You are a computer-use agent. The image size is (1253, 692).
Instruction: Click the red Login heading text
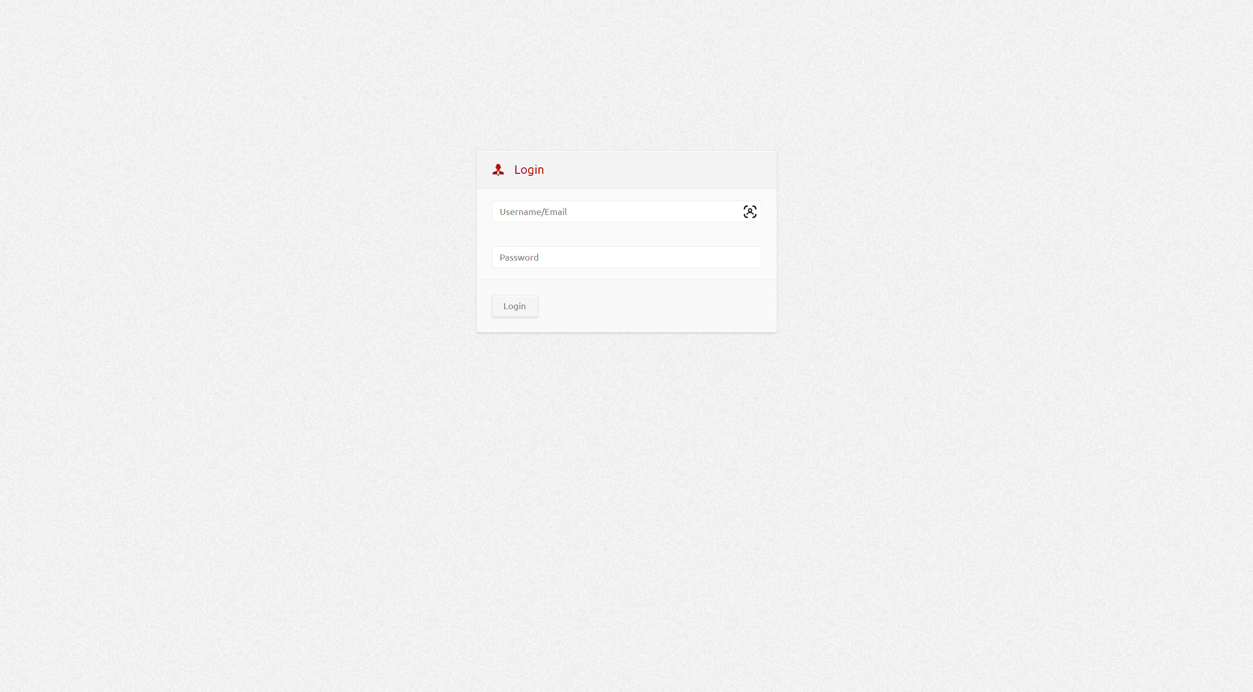pos(529,170)
